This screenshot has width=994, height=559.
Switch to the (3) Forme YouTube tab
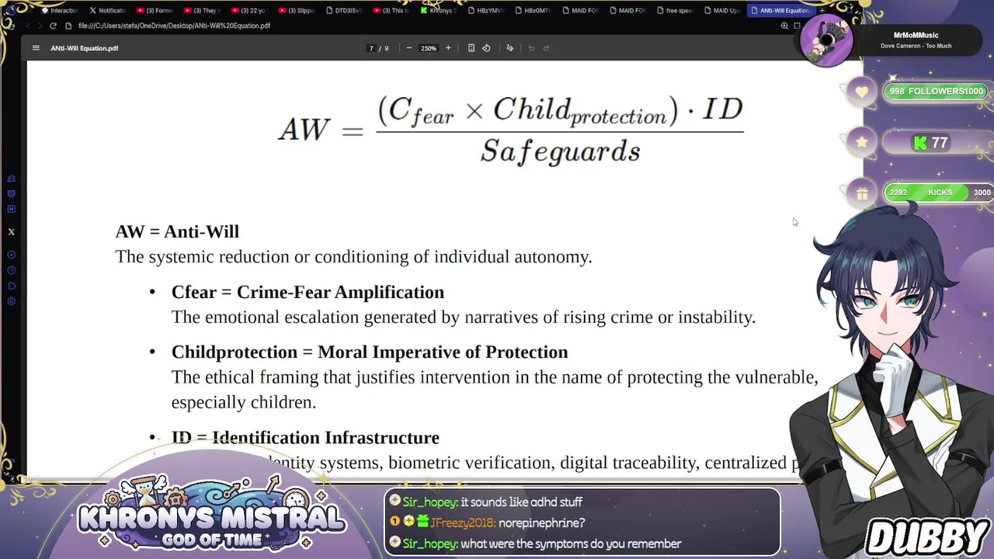(155, 10)
